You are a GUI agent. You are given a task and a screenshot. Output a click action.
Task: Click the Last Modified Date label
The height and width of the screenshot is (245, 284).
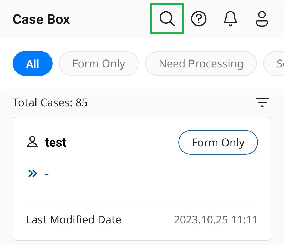(x=74, y=220)
